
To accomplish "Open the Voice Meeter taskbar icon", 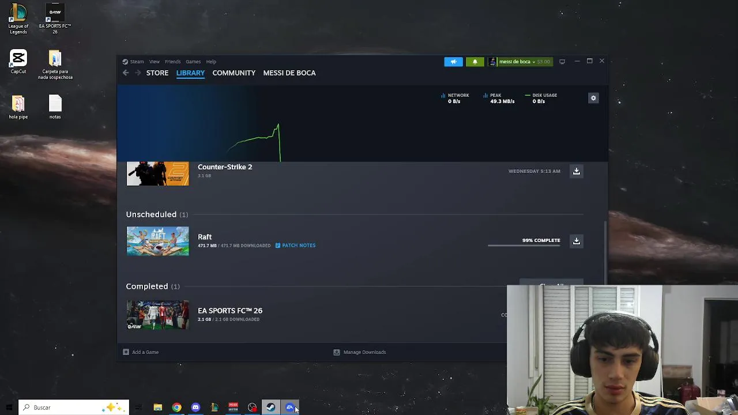I will pyautogui.click(x=233, y=408).
